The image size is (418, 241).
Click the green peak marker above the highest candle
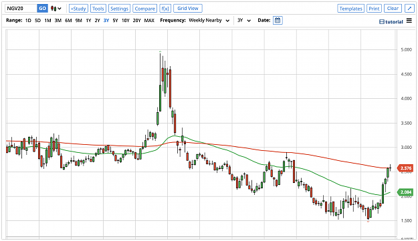click(160, 51)
